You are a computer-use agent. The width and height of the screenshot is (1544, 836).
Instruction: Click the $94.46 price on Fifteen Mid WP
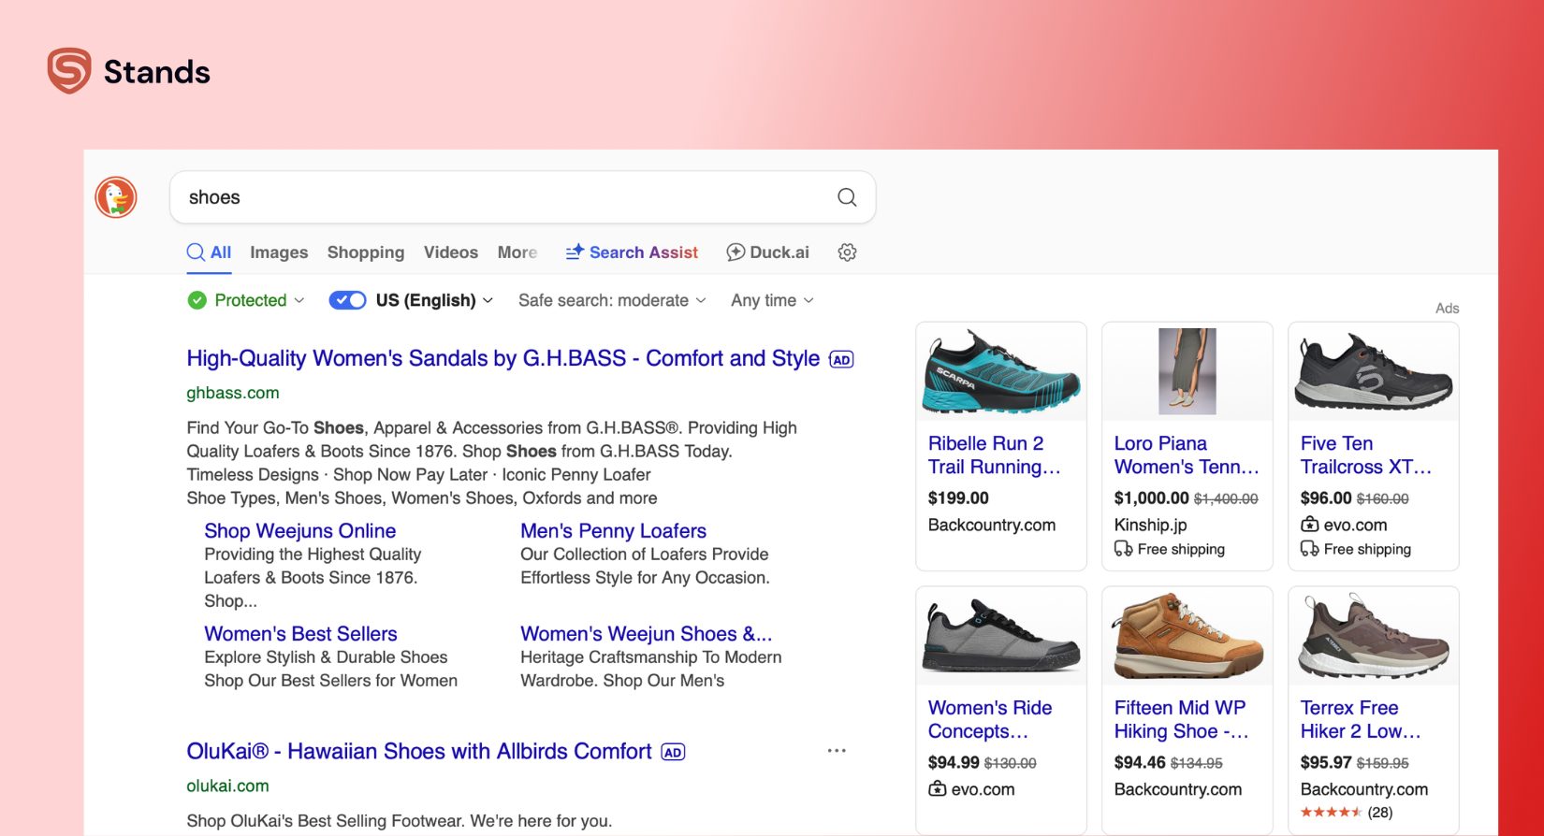pyautogui.click(x=1140, y=763)
